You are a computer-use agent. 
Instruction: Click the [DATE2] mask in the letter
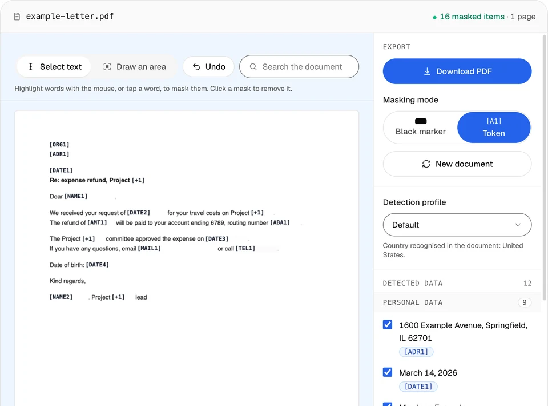pyautogui.click(x=138, y=213)
